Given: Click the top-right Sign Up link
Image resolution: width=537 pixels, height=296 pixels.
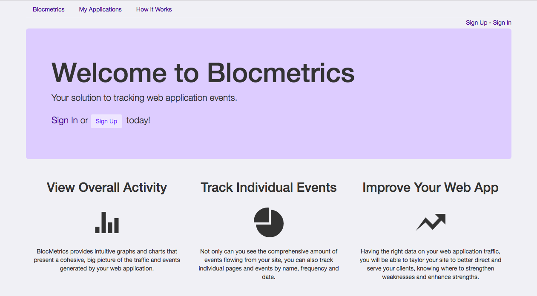Looking at the screenshot, I should click(x=477, y=23).
